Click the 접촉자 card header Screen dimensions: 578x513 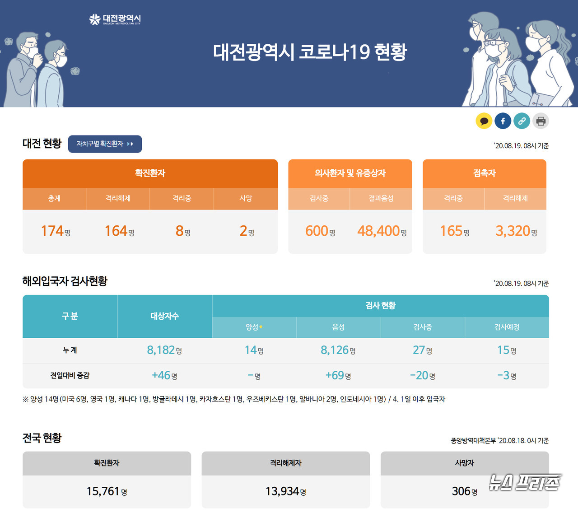pos(485,173)
